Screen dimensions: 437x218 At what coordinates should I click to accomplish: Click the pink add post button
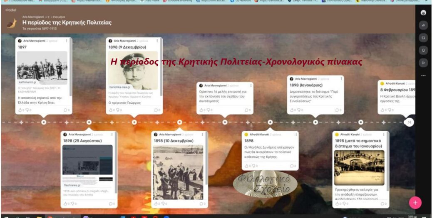(415, 202)
